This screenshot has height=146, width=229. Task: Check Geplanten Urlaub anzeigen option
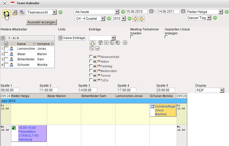166,37
